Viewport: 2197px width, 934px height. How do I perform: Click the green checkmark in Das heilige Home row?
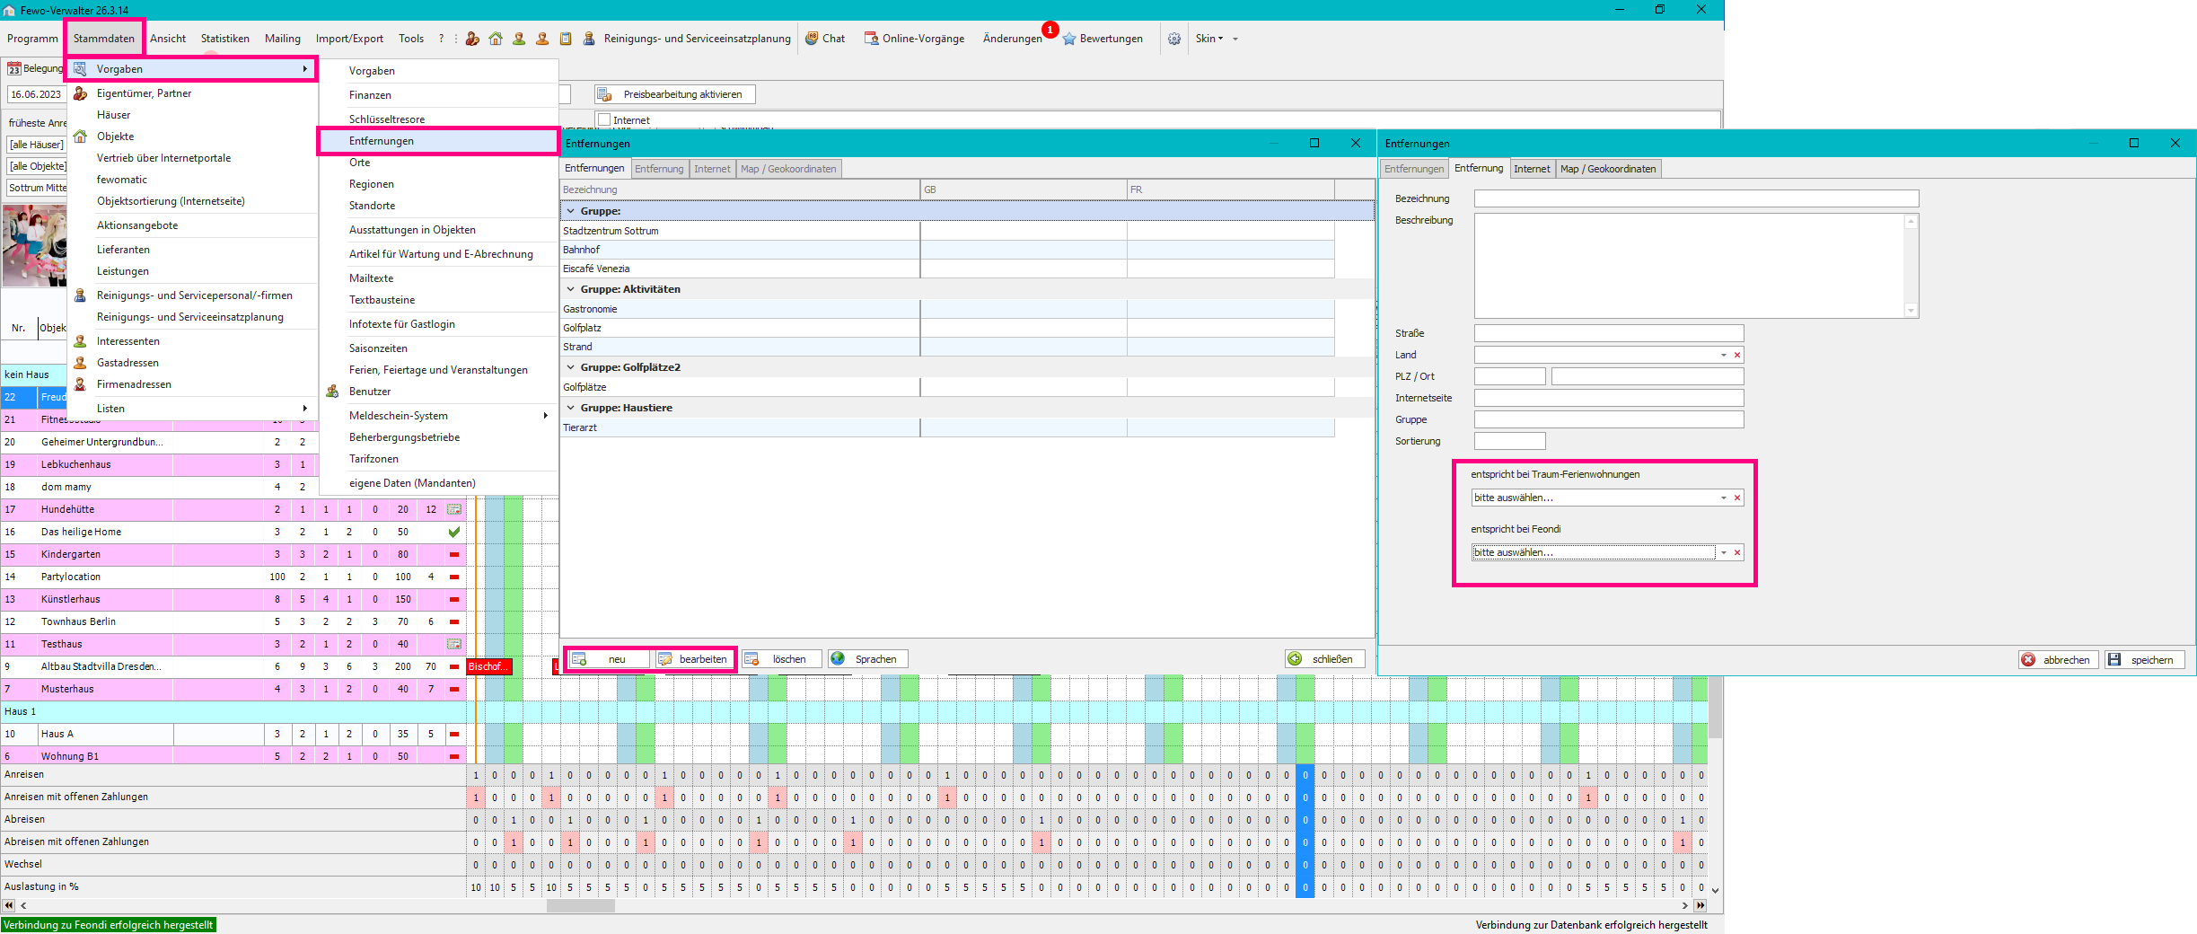click(x=454, y=532)
